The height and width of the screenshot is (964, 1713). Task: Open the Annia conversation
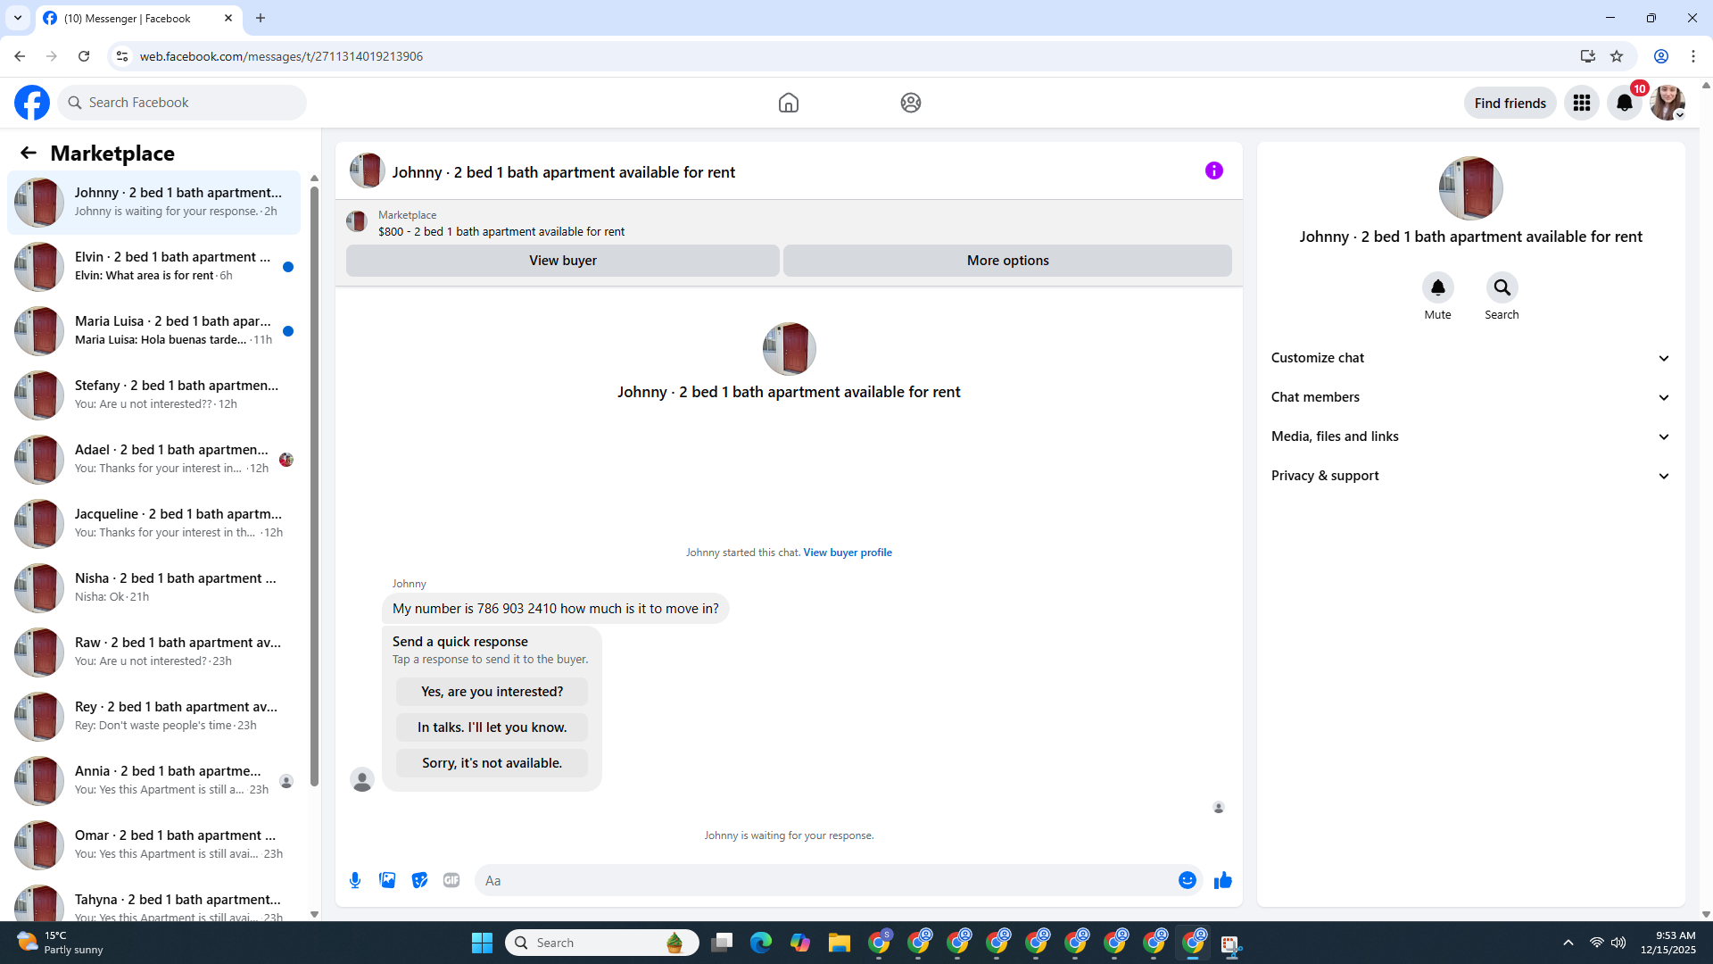coord(153,781)
